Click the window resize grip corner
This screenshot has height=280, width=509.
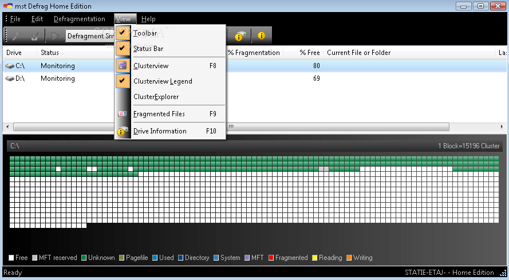503,274
